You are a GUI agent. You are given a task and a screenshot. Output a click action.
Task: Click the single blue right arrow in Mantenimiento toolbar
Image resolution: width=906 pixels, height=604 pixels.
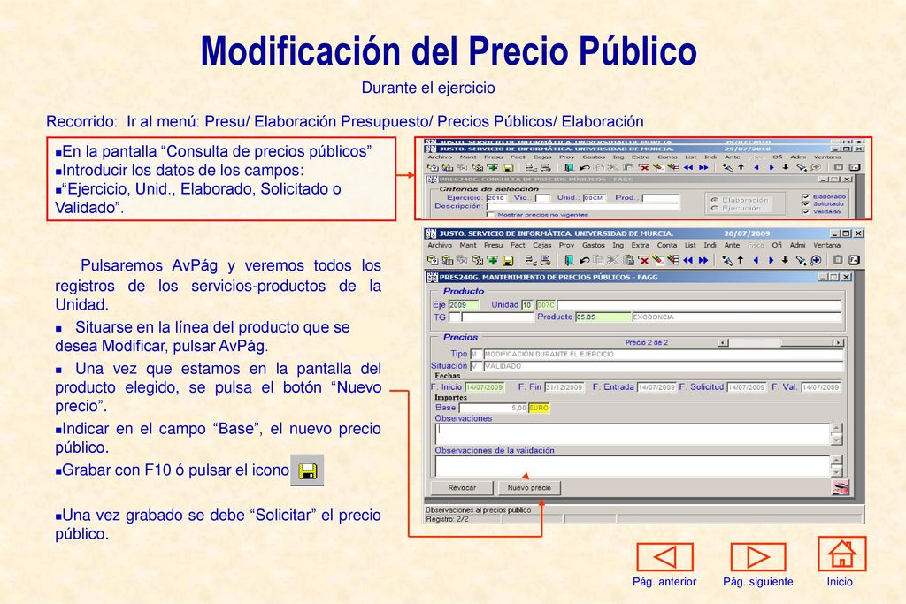click(x=771, y=260)
